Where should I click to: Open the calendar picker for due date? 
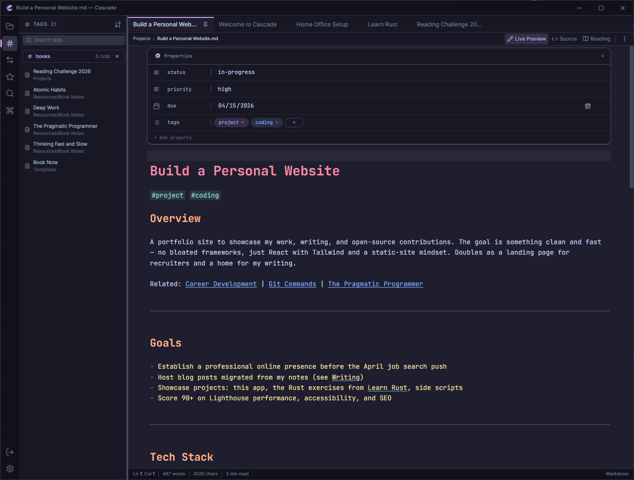[x=587, y=106]
